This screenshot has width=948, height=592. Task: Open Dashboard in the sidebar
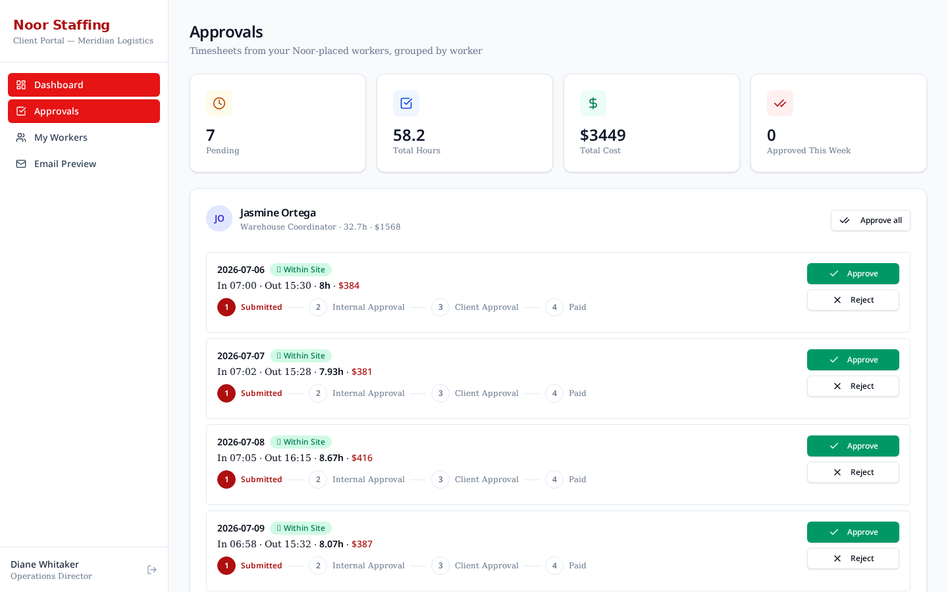(x=84, y=85)
